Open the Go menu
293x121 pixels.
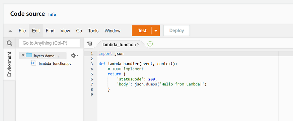[79, 31]
